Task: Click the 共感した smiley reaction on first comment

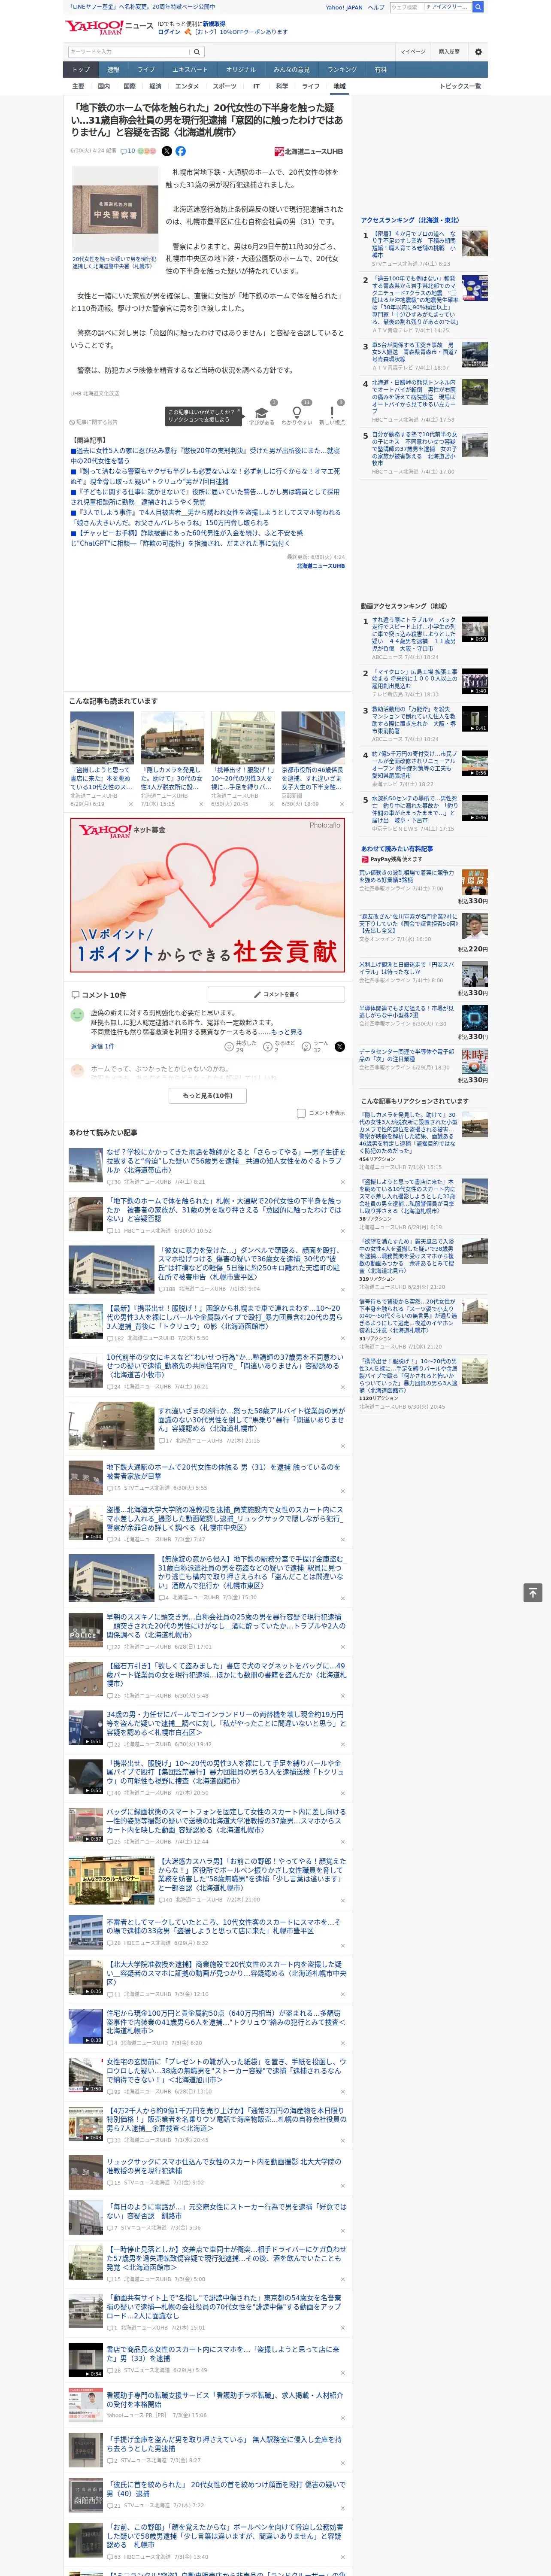Action: click(x=229, y=1047)
